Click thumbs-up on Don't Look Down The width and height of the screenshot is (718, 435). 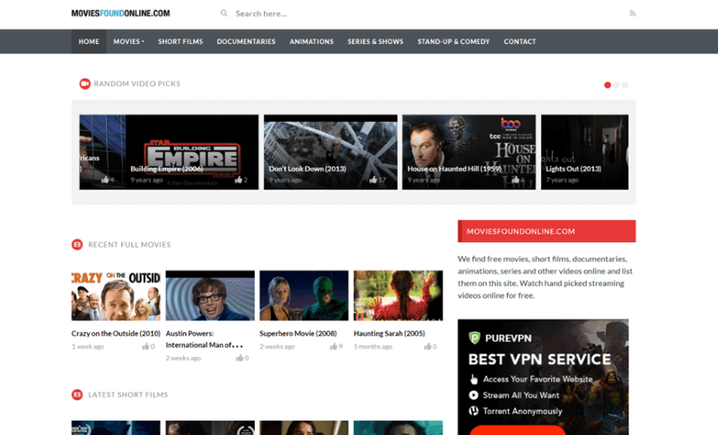pos(373,179)
